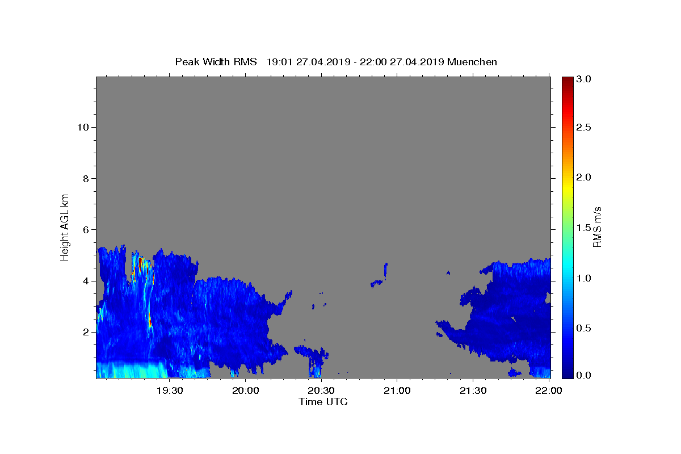Click the dark red top of the colorbar
The height and width of the screenshot is (454, 681).
point(567,81)
